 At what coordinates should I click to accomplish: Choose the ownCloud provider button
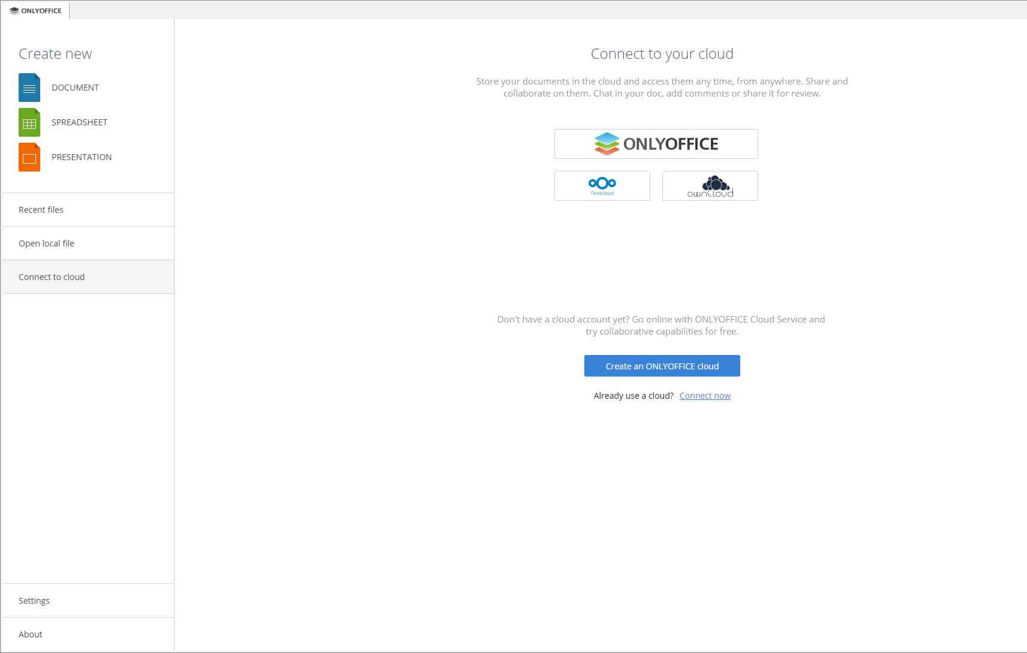(x=710, y=186)
